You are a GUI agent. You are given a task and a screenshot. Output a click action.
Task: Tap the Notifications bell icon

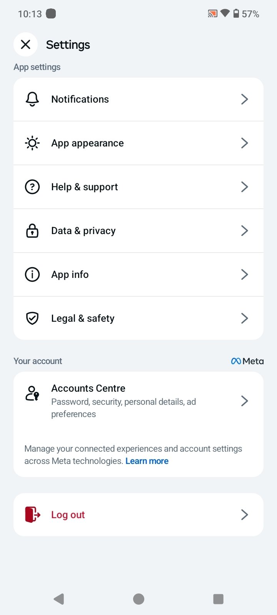coord(32,99)
